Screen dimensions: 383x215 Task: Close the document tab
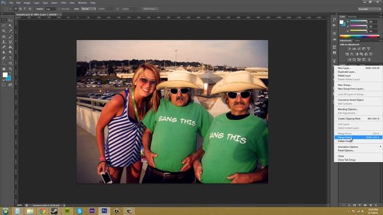click(x=60, y=14)
